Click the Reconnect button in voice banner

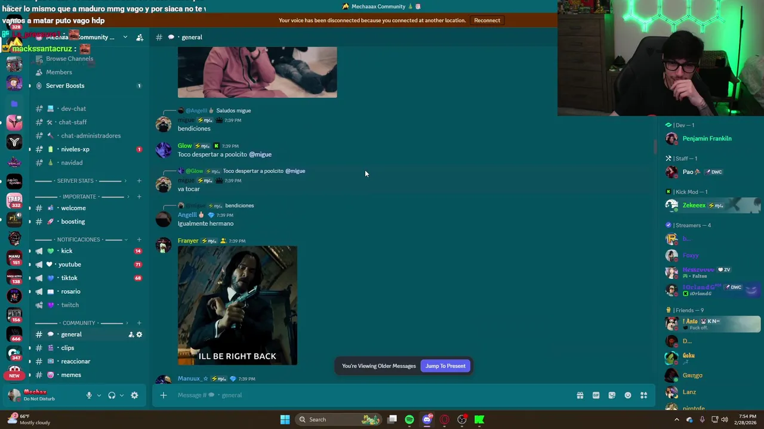click(487, 20)
